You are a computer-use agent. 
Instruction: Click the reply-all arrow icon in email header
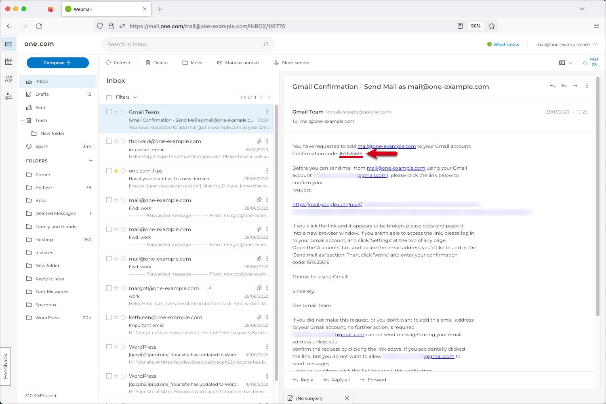564,86
